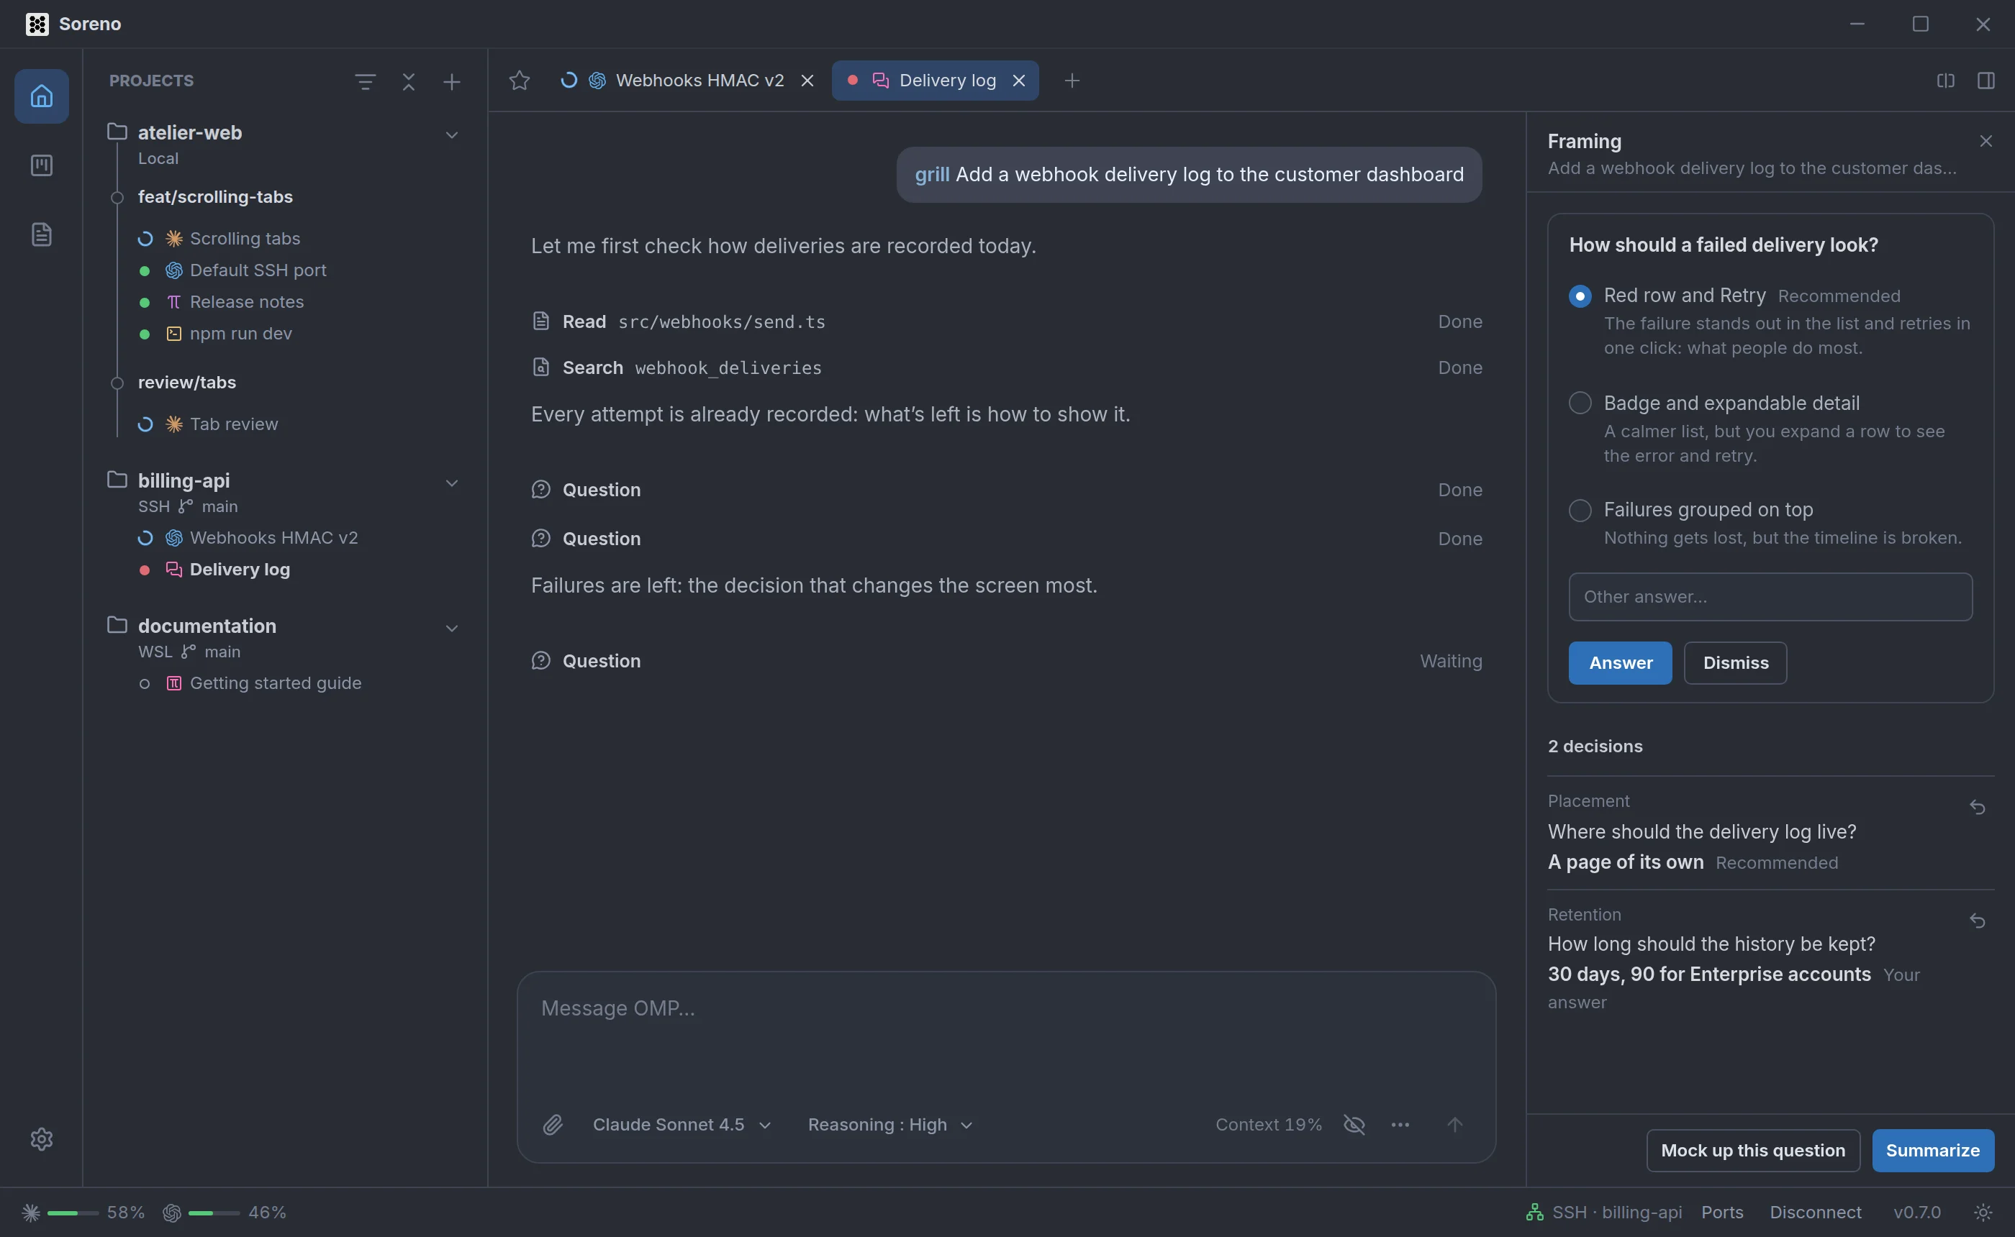
Task: Focus the Other answer input field
Action: [x=1770, y=596]
